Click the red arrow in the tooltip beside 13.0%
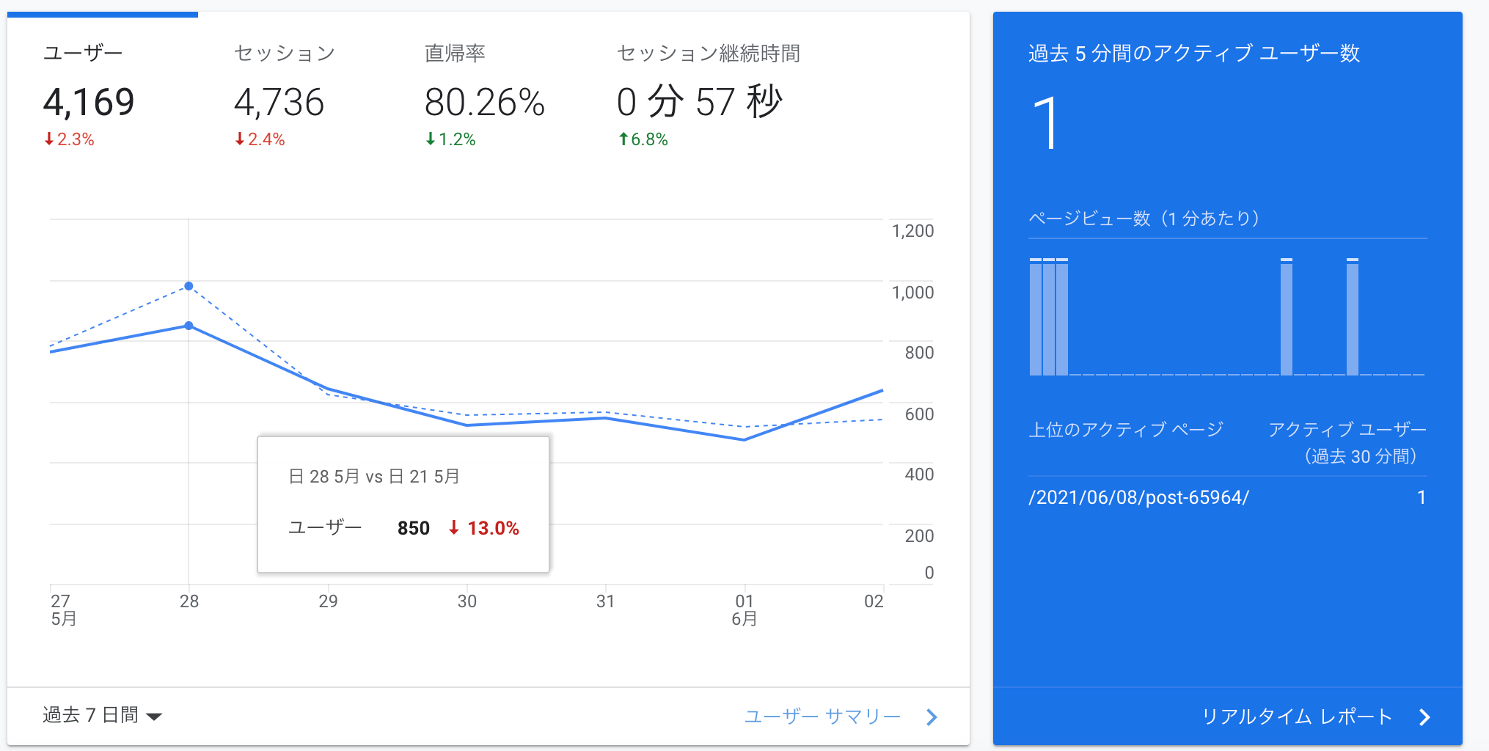This screenshot has width=1489, height=751. [x=455, y=527]
